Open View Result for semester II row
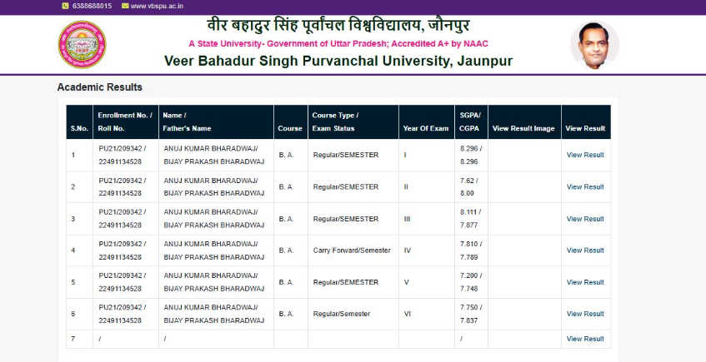 (585, 187)
